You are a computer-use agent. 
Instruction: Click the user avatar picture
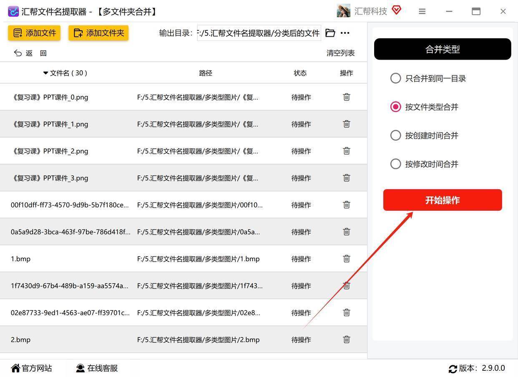pos(344,11)
